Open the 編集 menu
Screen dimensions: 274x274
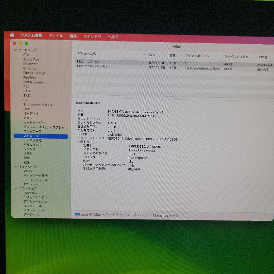click(x=73, y=36)
